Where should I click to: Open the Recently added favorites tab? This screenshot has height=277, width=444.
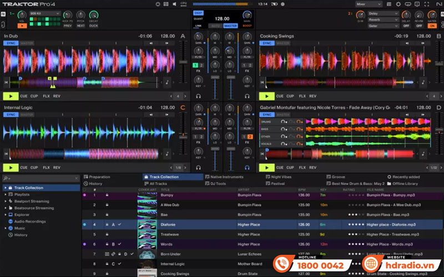coord(403,177)
